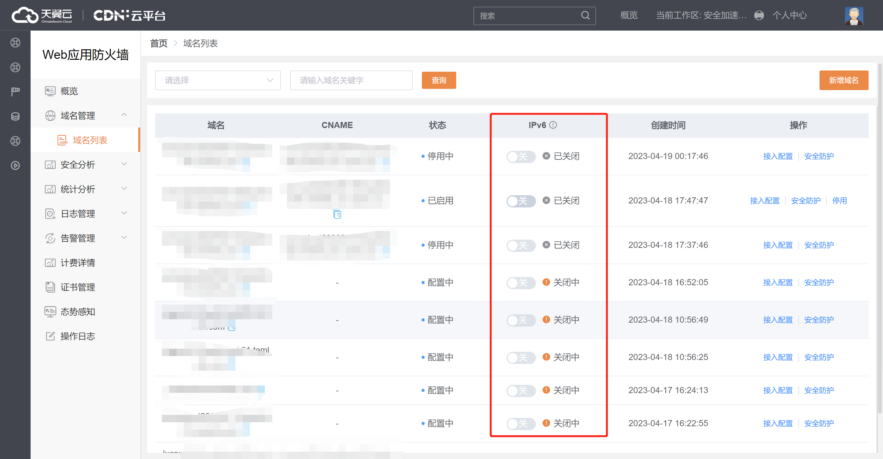This screenshot has width=883, height=459.
Task: Click the 操作日志 edit icon
Action: point(50,336)
